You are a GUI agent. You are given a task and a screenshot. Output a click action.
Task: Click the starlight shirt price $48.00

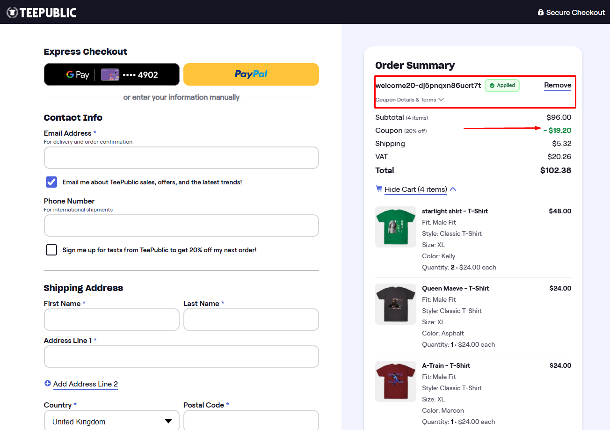point(560,211)
